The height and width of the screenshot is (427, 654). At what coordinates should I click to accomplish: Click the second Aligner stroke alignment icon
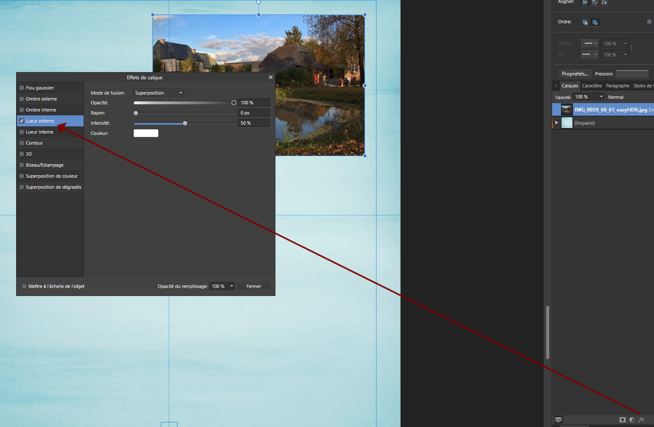(x=595, y=3)
